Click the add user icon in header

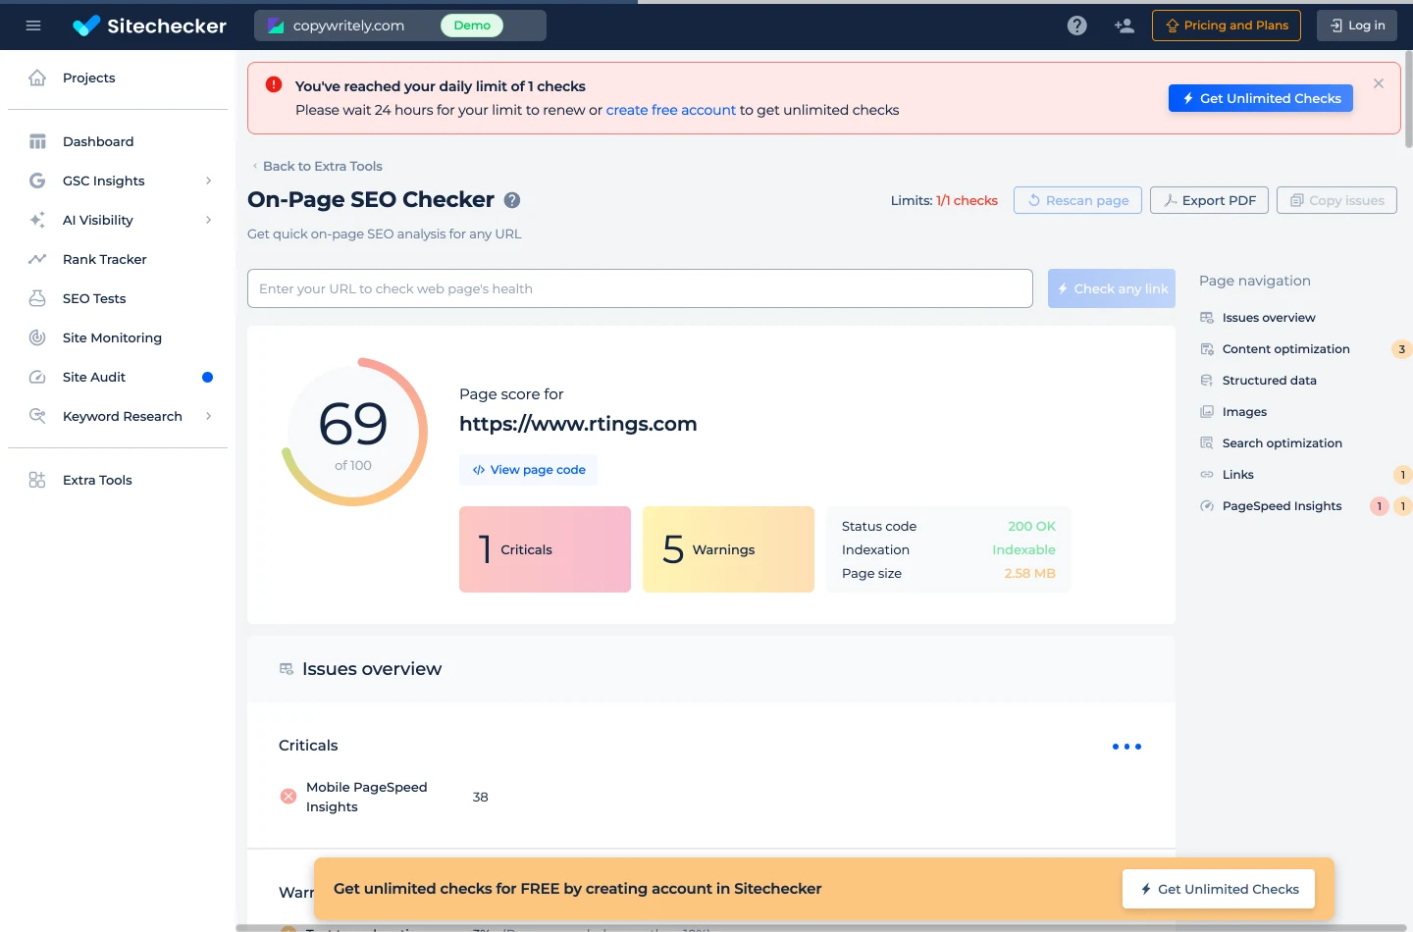(x=1125, y=26)
